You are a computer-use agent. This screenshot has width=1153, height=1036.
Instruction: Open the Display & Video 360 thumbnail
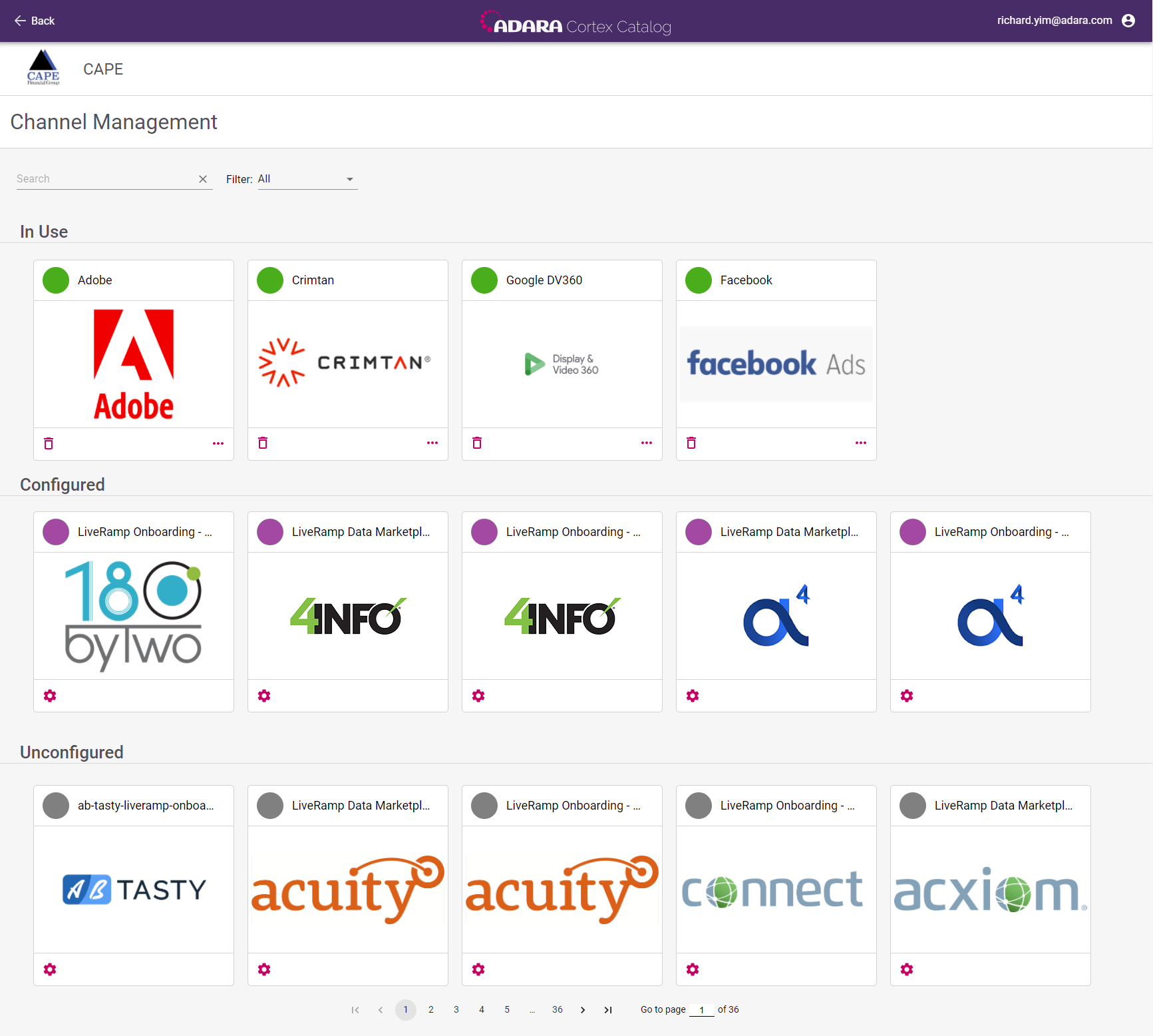click(562, 364)
